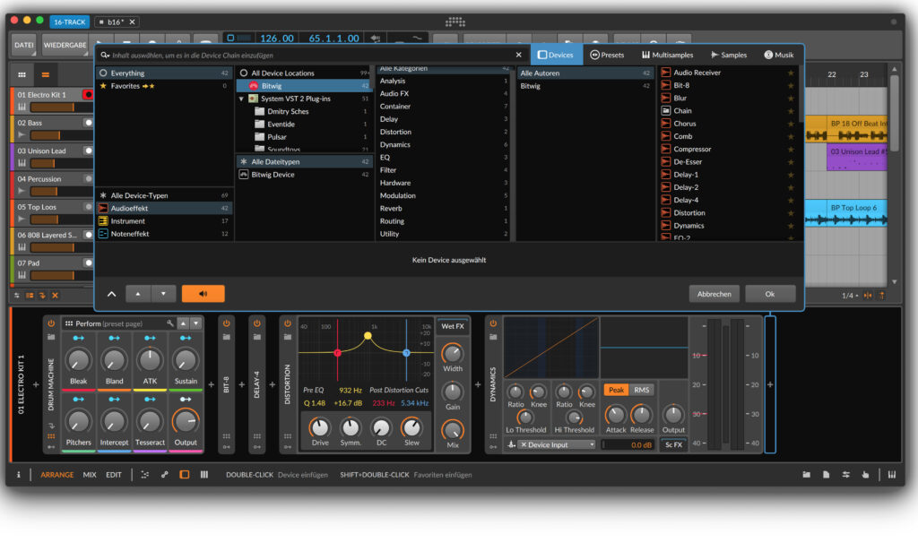Viewport: 918px width, 551px height.
Task: Open the DATEI menu
Action: click(24, 45)
